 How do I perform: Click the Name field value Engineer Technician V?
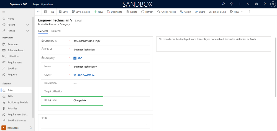pyautogui.click(x=85, y=67)
